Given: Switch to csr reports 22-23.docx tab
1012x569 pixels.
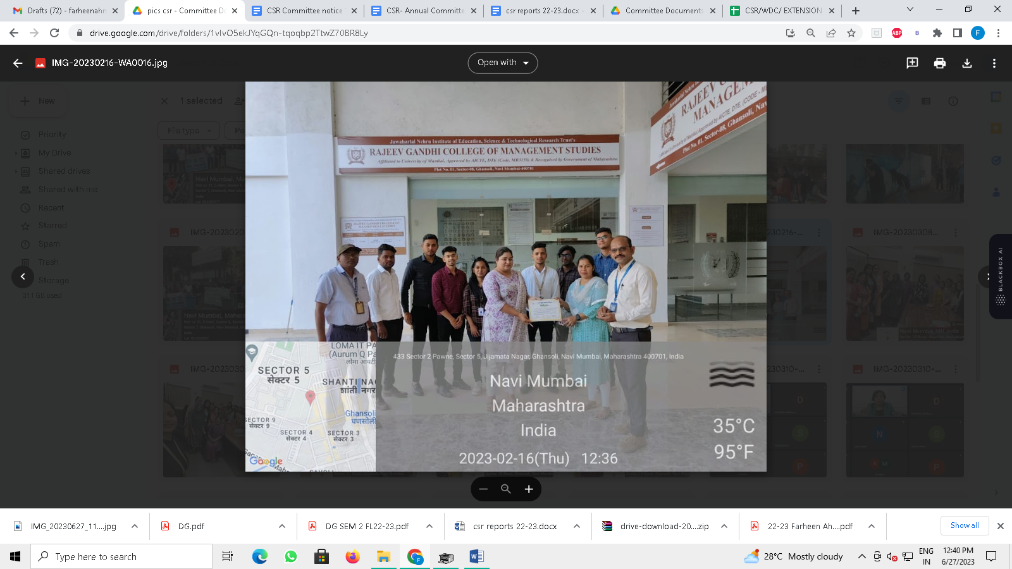Looking at the screenshot, I should tap(543, 11).
